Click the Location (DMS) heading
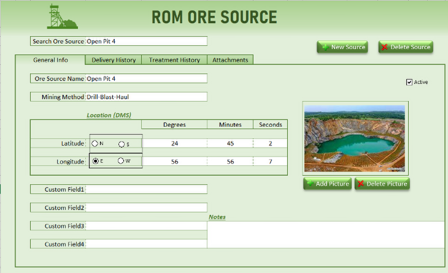Image resolution: width=448 pixels, height=273 pixels. tap(109, 115)
